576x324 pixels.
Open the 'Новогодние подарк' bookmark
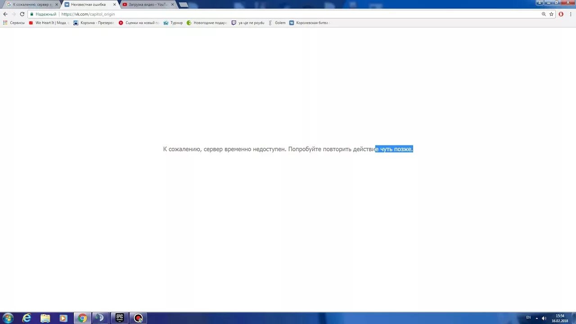click(x=207, y=22)
